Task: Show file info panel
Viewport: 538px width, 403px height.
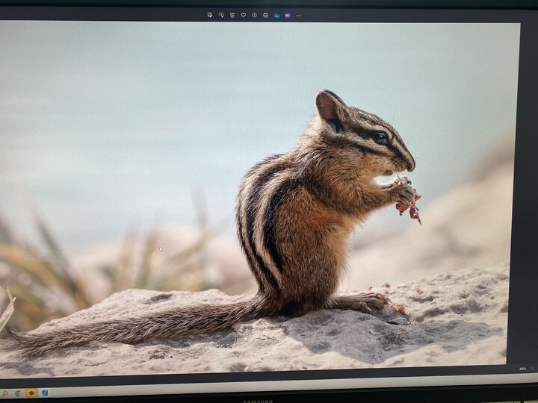Action: (x=254, y=15)
